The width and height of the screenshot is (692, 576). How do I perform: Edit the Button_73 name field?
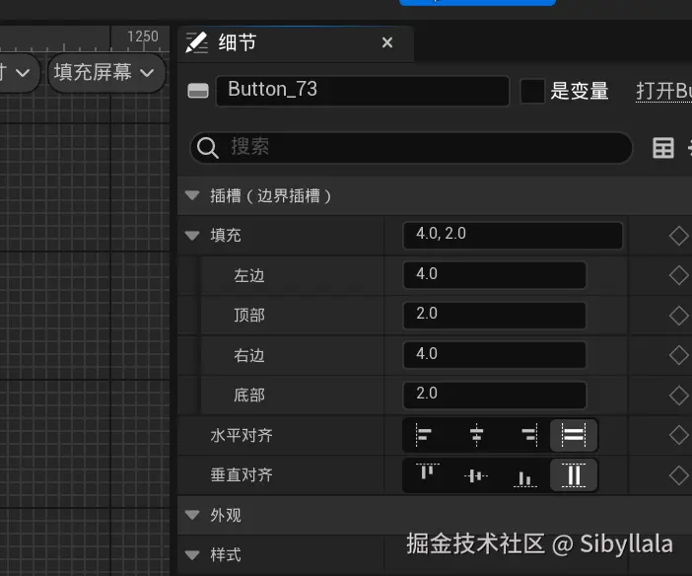[x=363, y=91]
